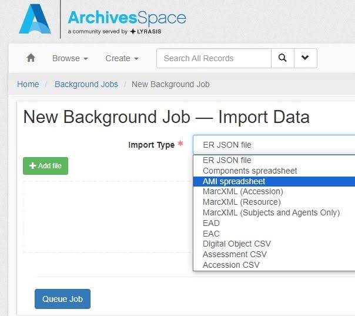Select MarcXML (Subjects and Agents Only)
355x316 pixels.
[271, 212]
